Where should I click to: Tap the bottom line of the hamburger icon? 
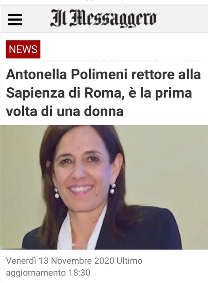coord(15,24)
